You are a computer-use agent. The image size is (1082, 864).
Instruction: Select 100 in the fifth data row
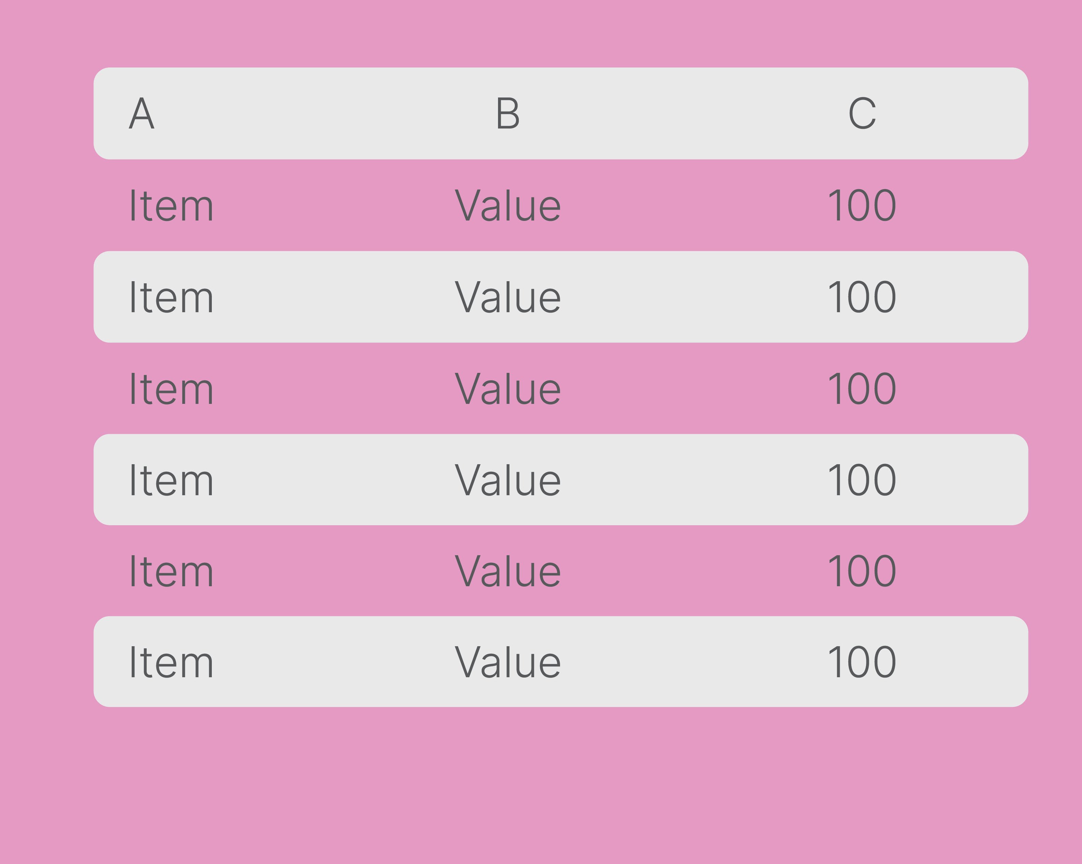coord(862,571)
